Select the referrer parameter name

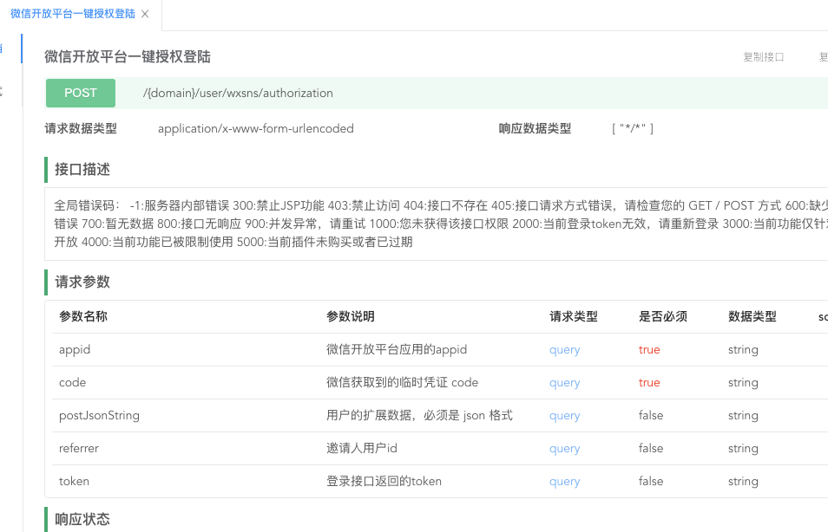79,449
